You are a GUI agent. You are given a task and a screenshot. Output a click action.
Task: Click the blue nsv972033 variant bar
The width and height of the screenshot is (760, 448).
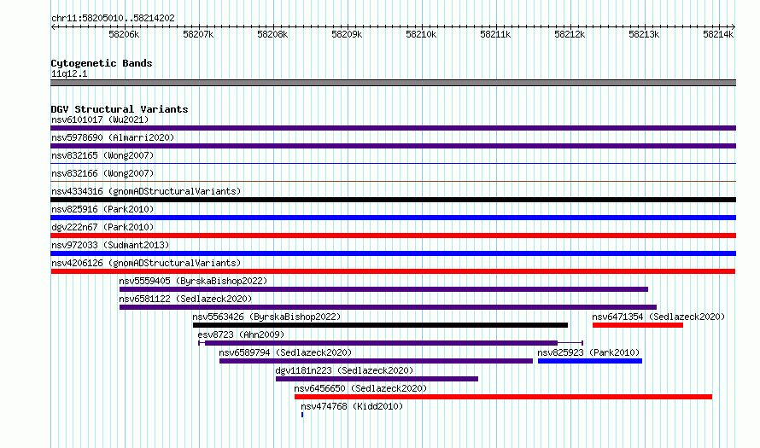pyautogui.click(x=393, y=253)
